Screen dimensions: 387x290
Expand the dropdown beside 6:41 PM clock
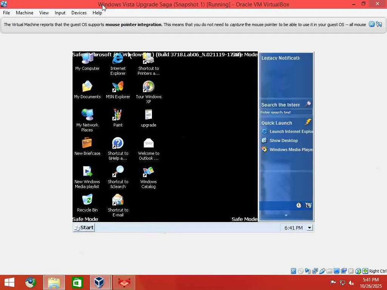pyautogui.click(x=310, y=228)
